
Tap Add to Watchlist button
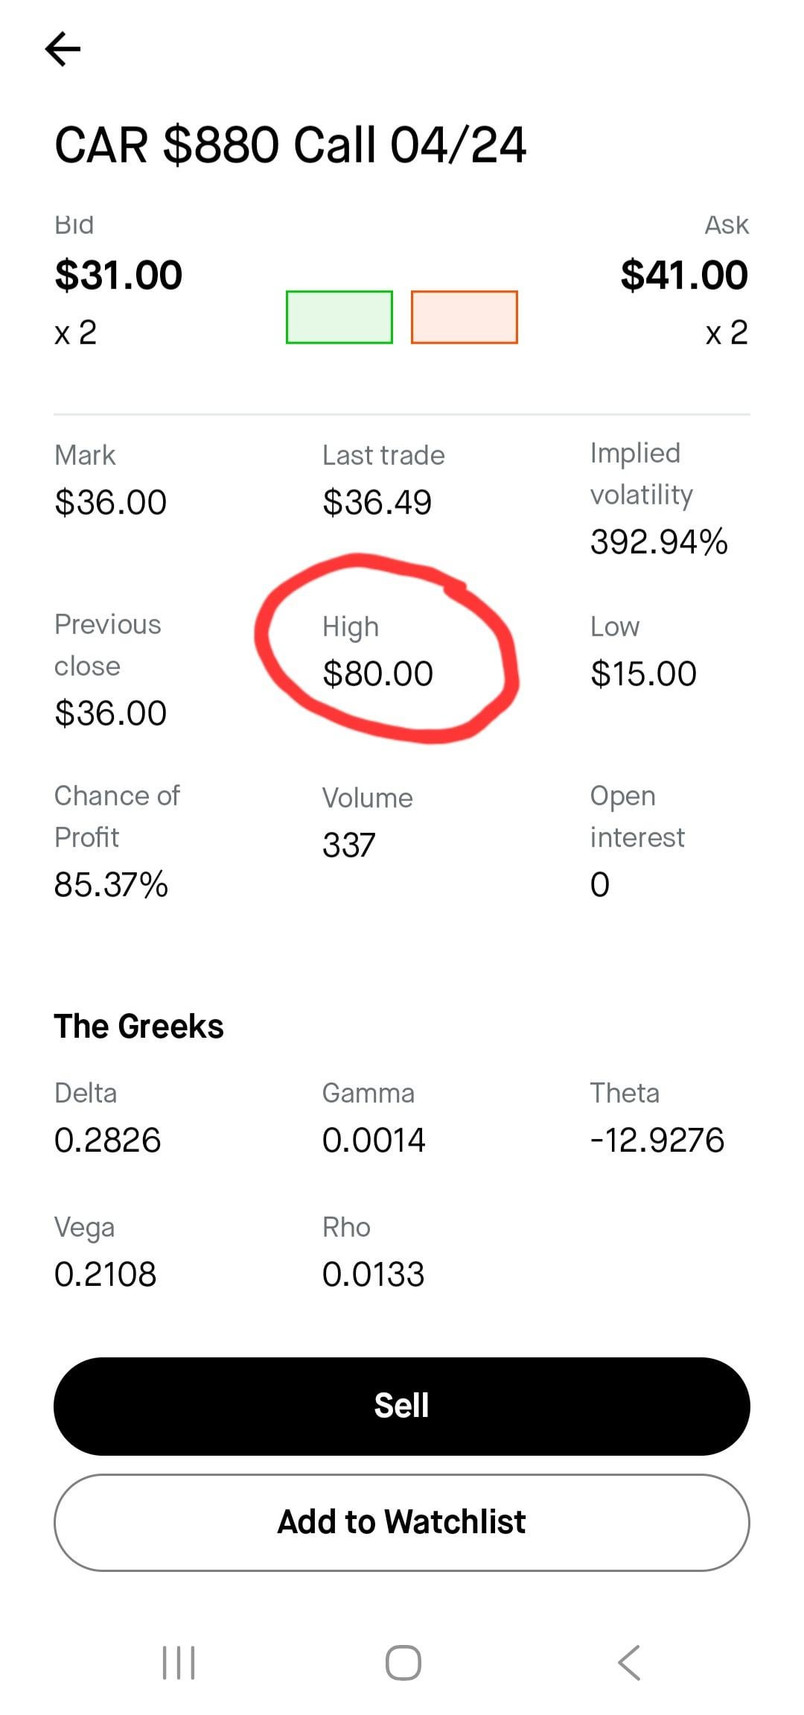[x=402, y=1522]
